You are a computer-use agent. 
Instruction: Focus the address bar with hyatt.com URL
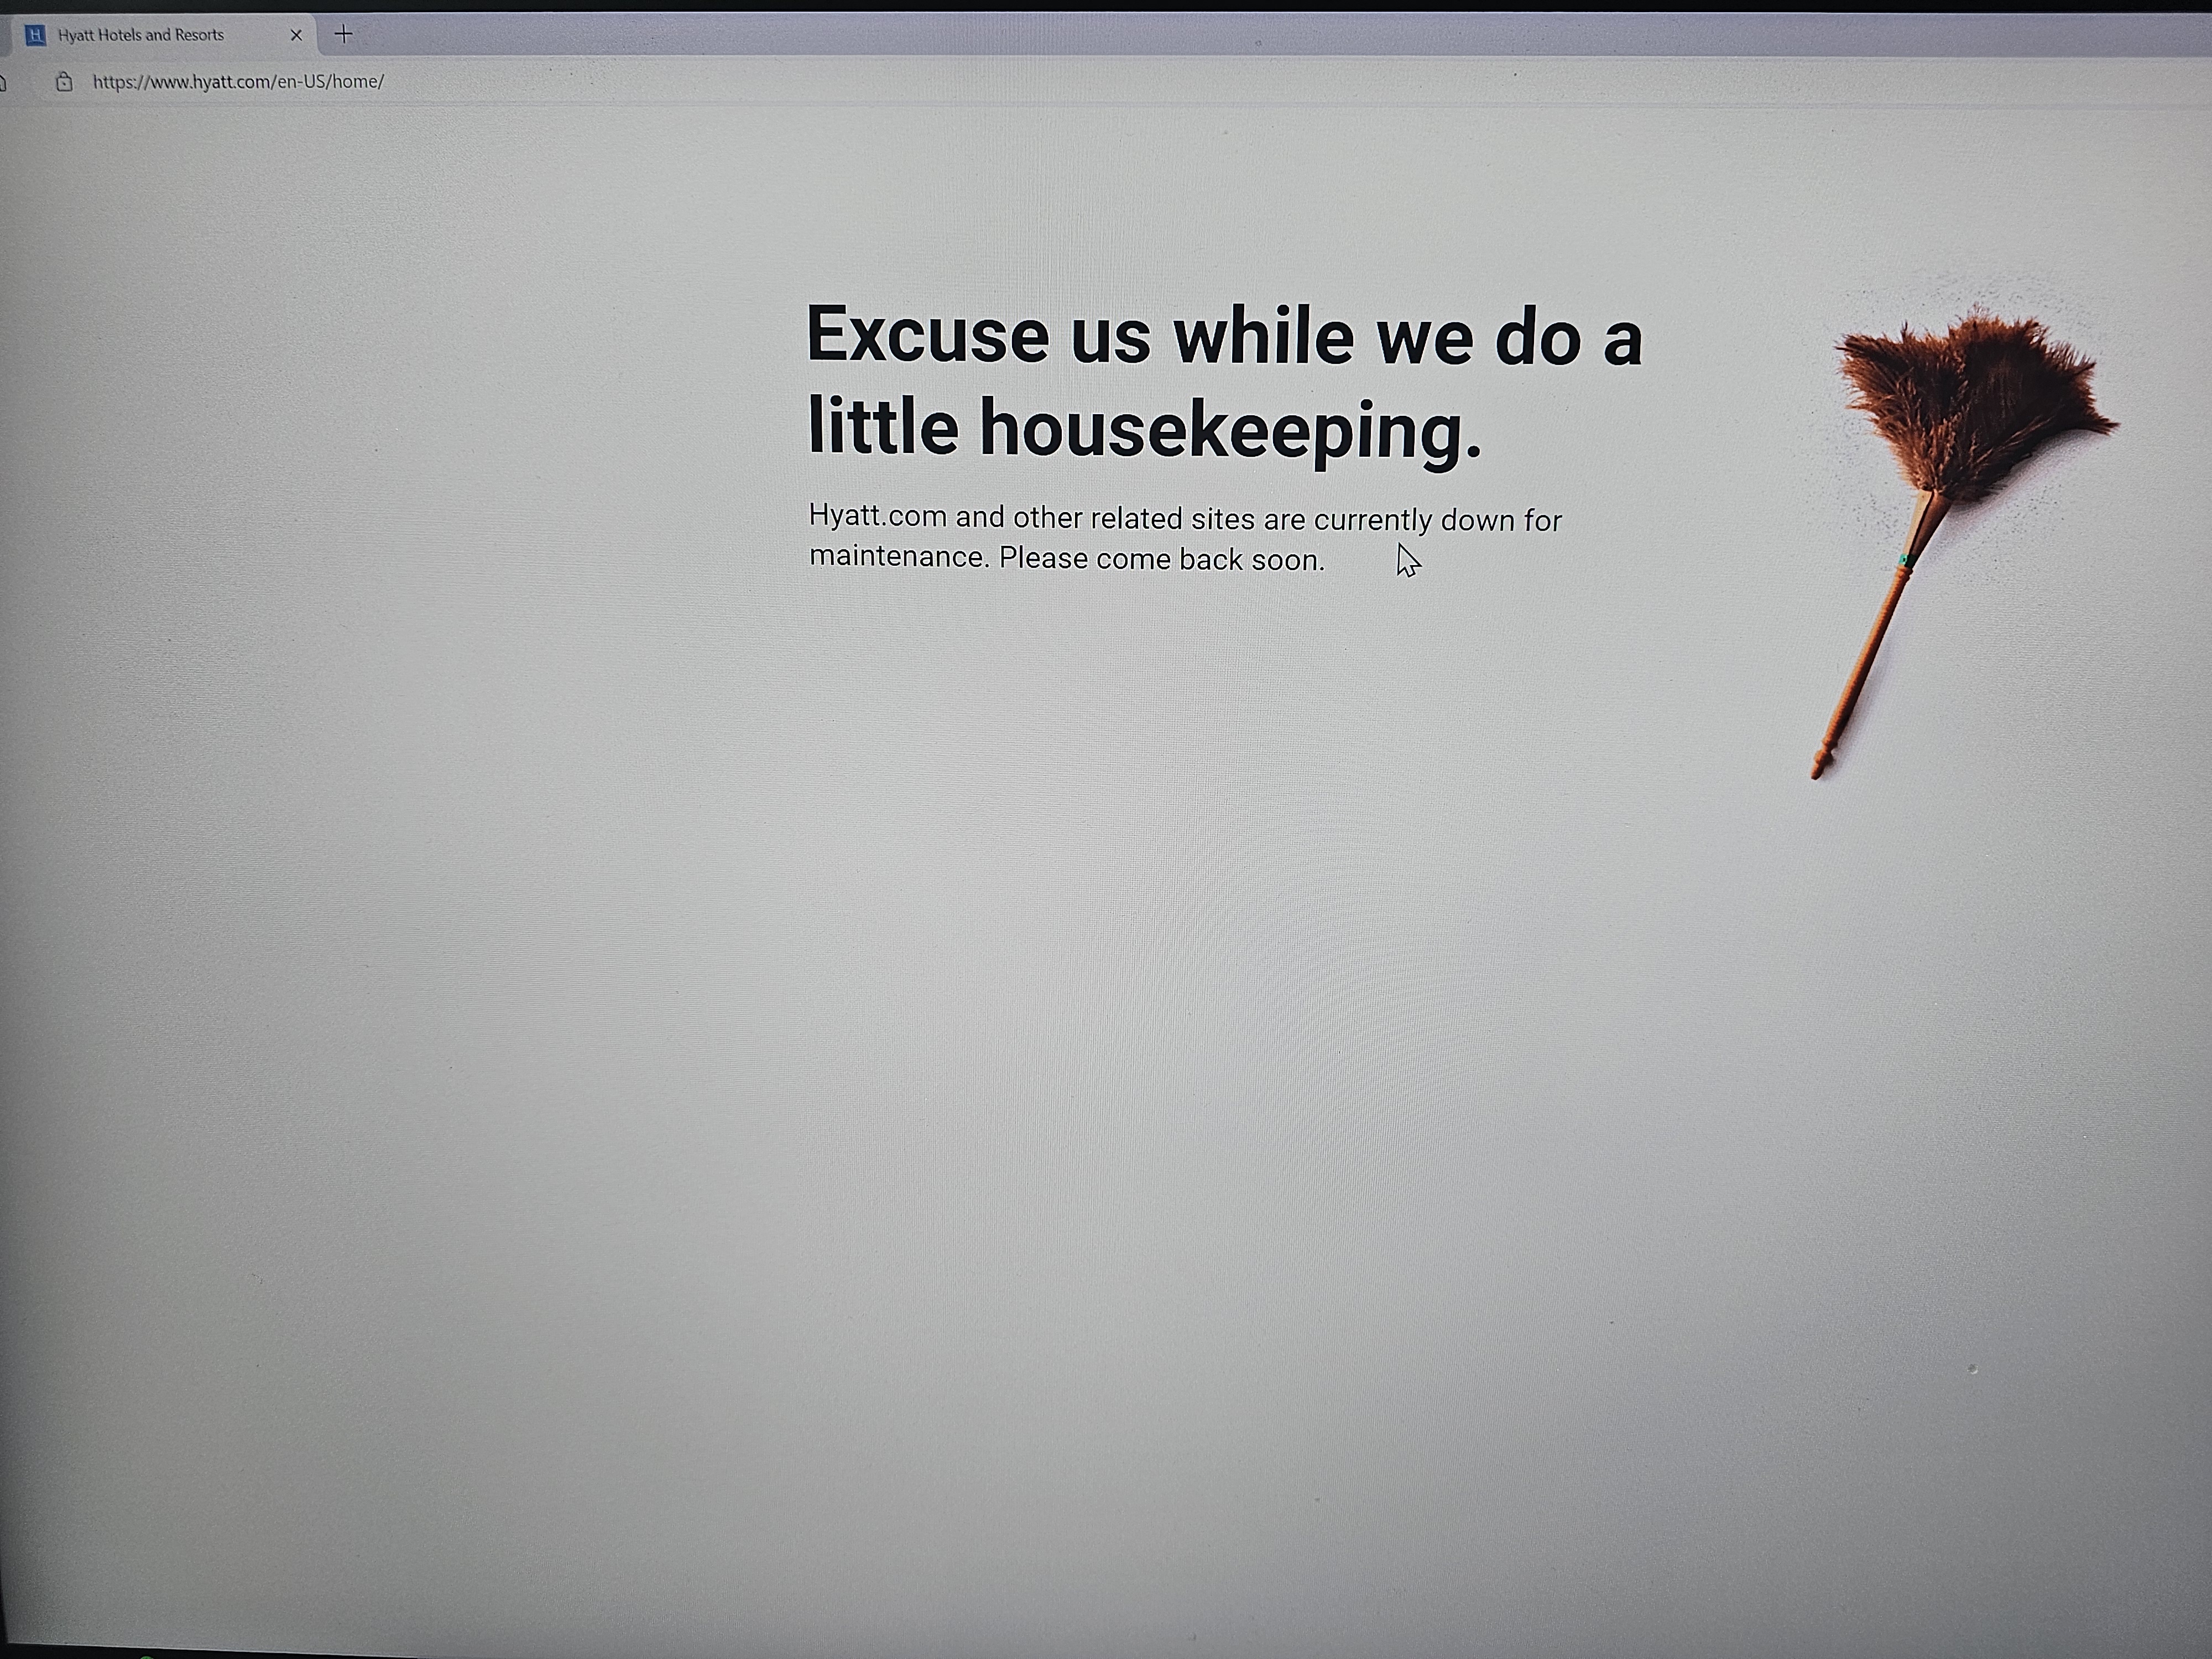click(238, 82)
